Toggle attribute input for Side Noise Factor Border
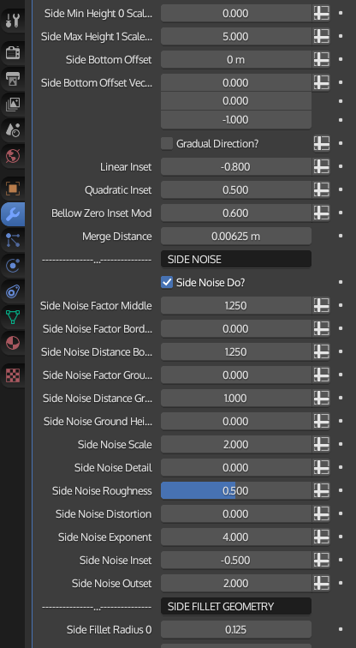This screenshot has height=648, width=356. (x=321, y=329)
